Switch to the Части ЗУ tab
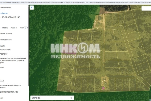Screen dimensions: 151x101 click(14, 28)
